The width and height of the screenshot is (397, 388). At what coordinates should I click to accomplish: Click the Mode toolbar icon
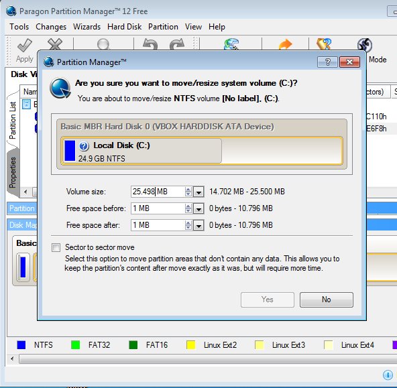pyautogui.click(x=365, y=45)
